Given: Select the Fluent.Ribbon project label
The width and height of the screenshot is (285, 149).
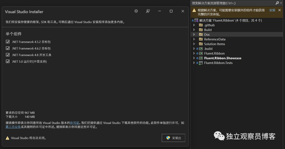Looking at the screenshot, I should pos(214,53).
